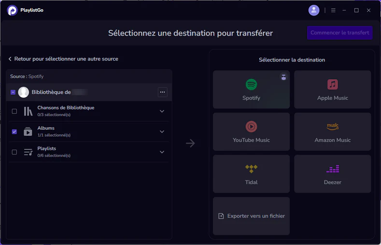Click the Deezer equalizer logo
The width and height of the screenshot is (381, 245).
(x=332, y=169)
